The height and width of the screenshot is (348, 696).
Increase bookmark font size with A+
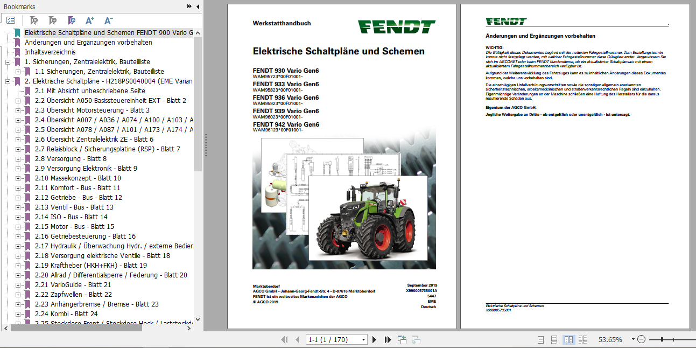(90, 20)
